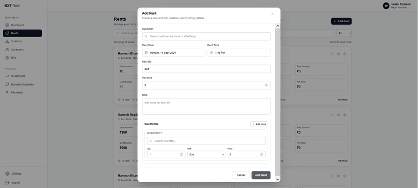Open Bills via its document icon
Viewport: 418px width, 188px height.
[7, 57]
